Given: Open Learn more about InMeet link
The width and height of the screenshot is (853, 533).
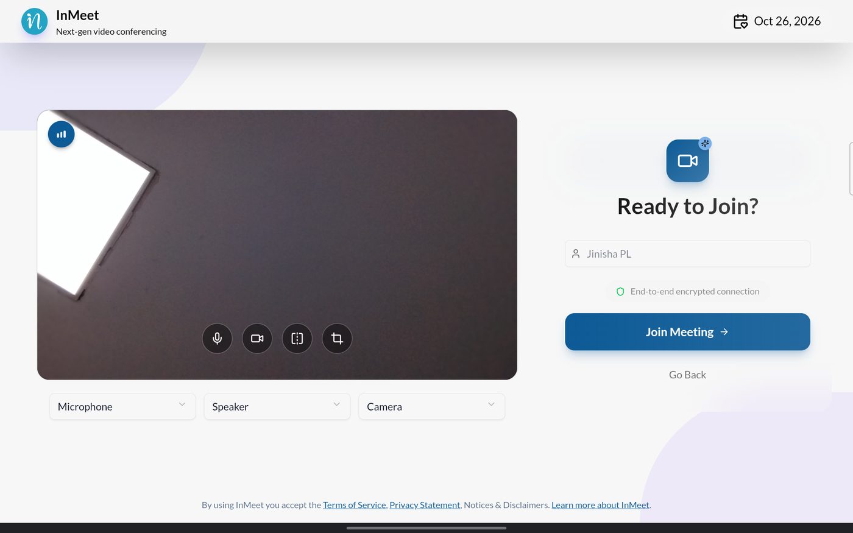Looking at the screenshot, I should [600, 505].
